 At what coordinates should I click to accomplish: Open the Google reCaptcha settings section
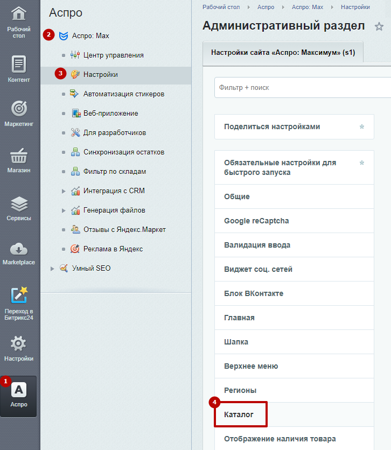[294, 221]
